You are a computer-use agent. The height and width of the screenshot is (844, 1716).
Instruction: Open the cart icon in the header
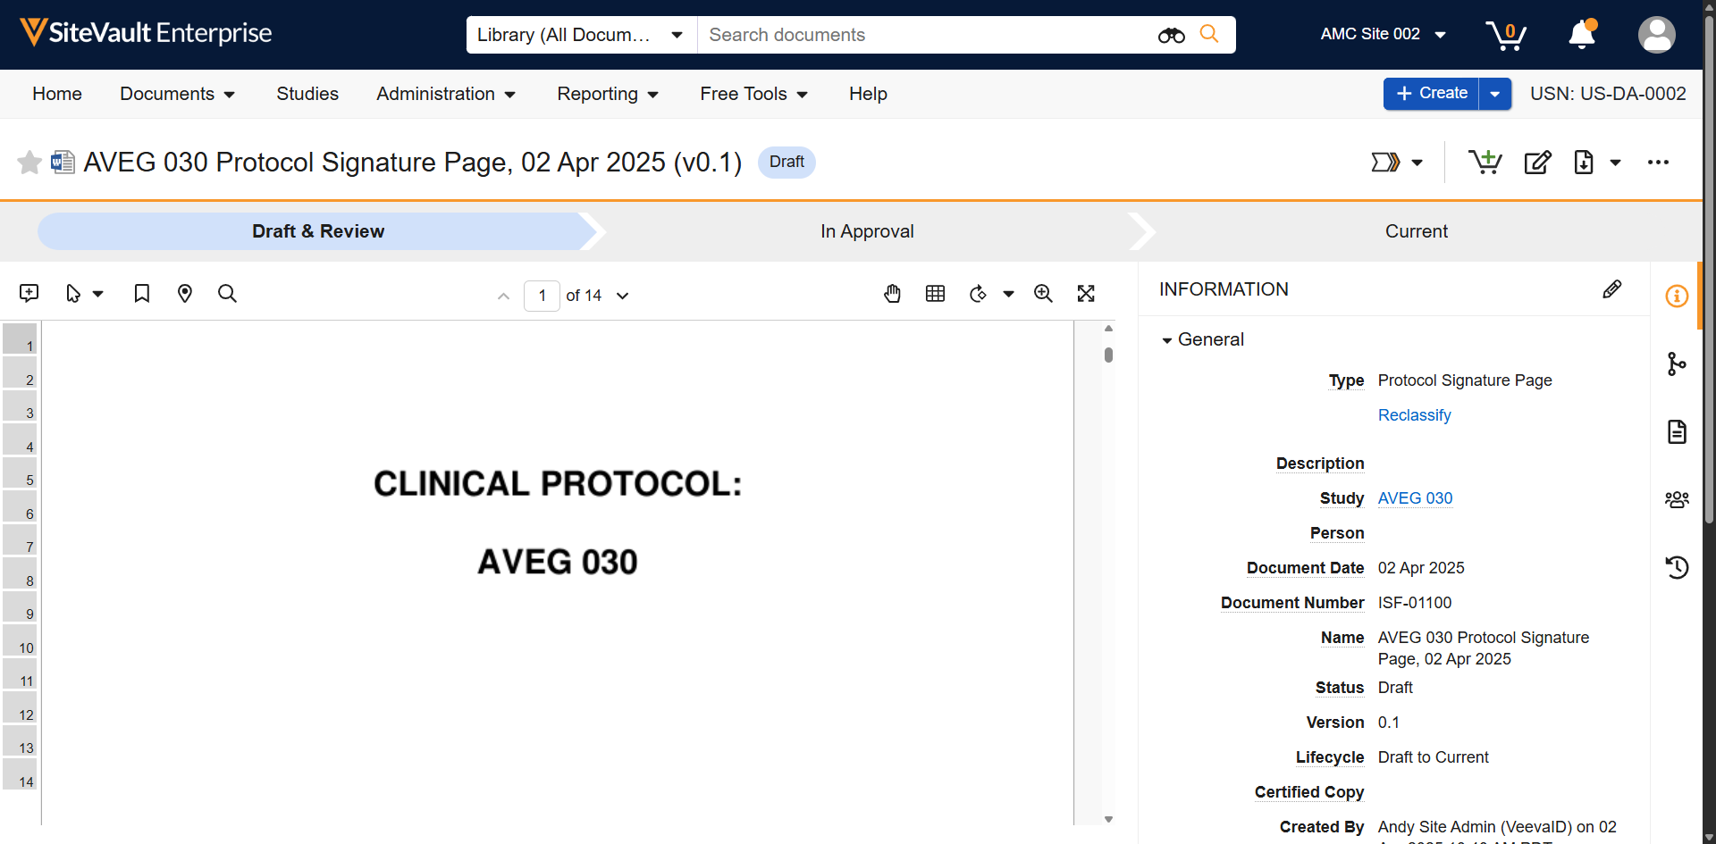pos(1506,35)
